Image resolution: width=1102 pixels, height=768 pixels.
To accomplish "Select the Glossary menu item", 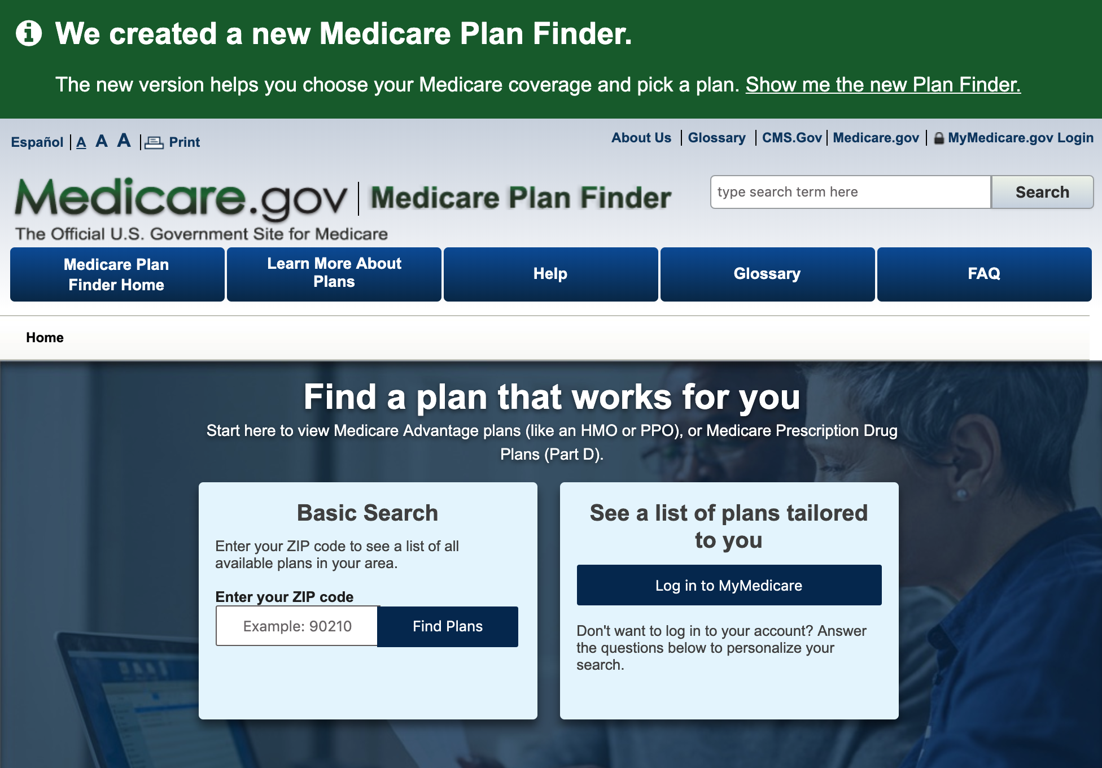I will tap(767, 273).
